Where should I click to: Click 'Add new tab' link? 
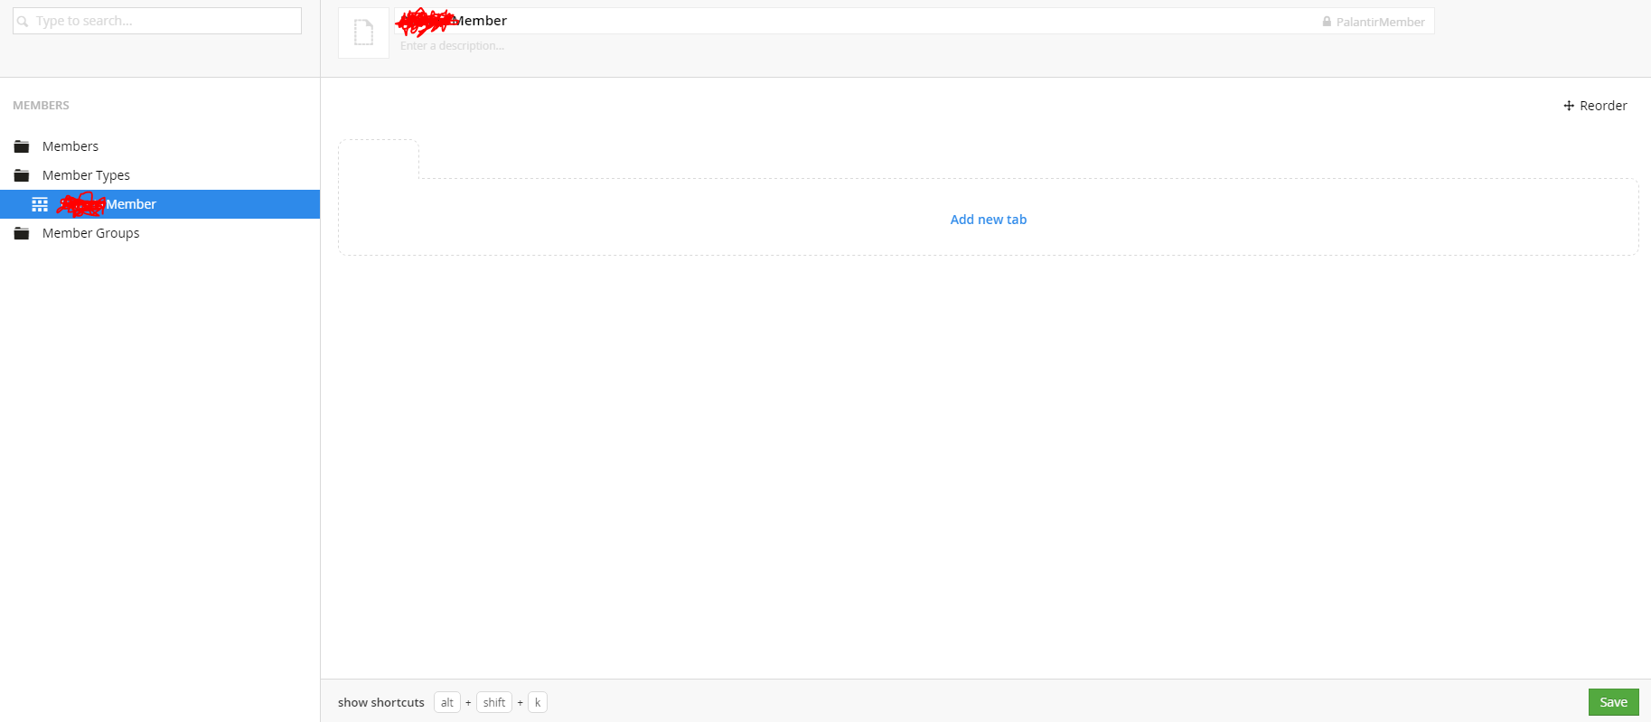tap(989, 220)
